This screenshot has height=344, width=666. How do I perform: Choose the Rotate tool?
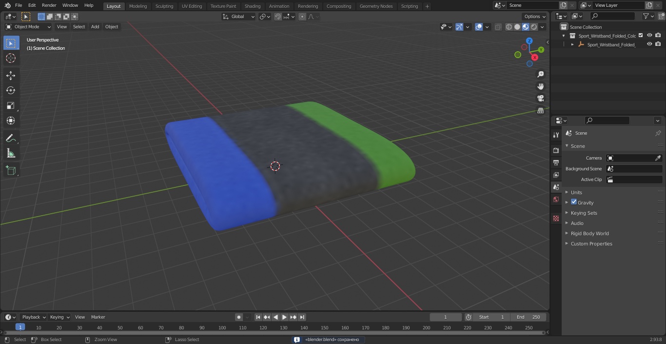tap(11, 90)
